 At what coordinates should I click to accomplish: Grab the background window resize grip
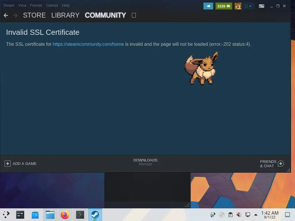187,205
